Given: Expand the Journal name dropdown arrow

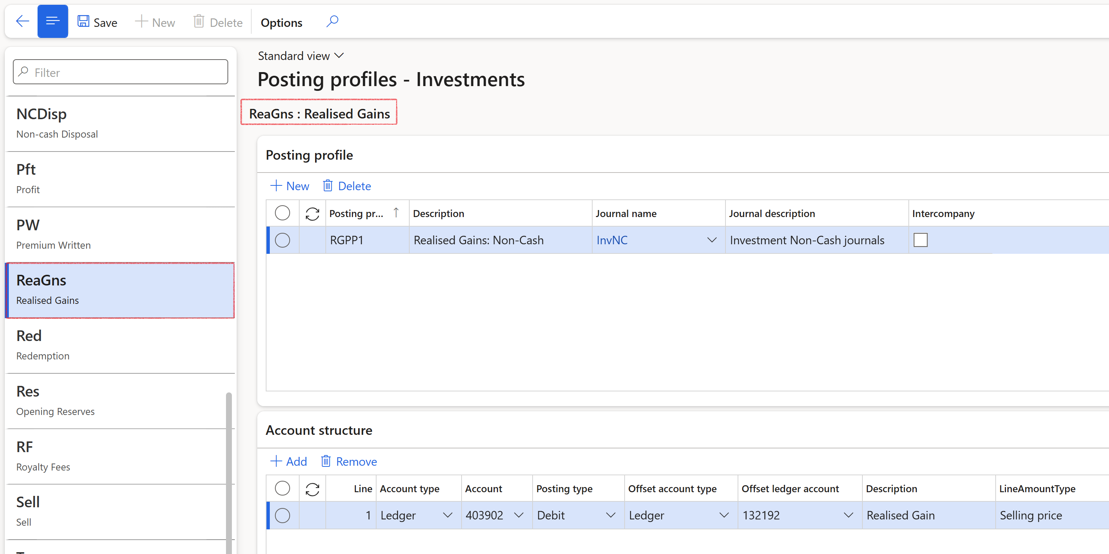Looking at the screenshot, I should (x=712, y=240).
